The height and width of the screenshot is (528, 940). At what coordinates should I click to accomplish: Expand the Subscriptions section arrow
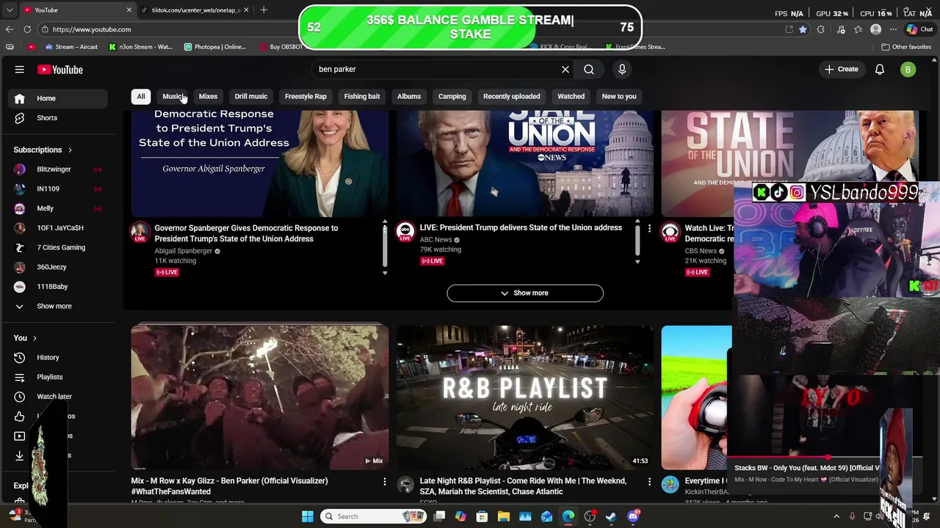(70, 150)
